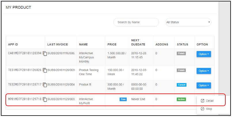Click the Active status badge
Screen dimensions: 232x117
point(181,99)
